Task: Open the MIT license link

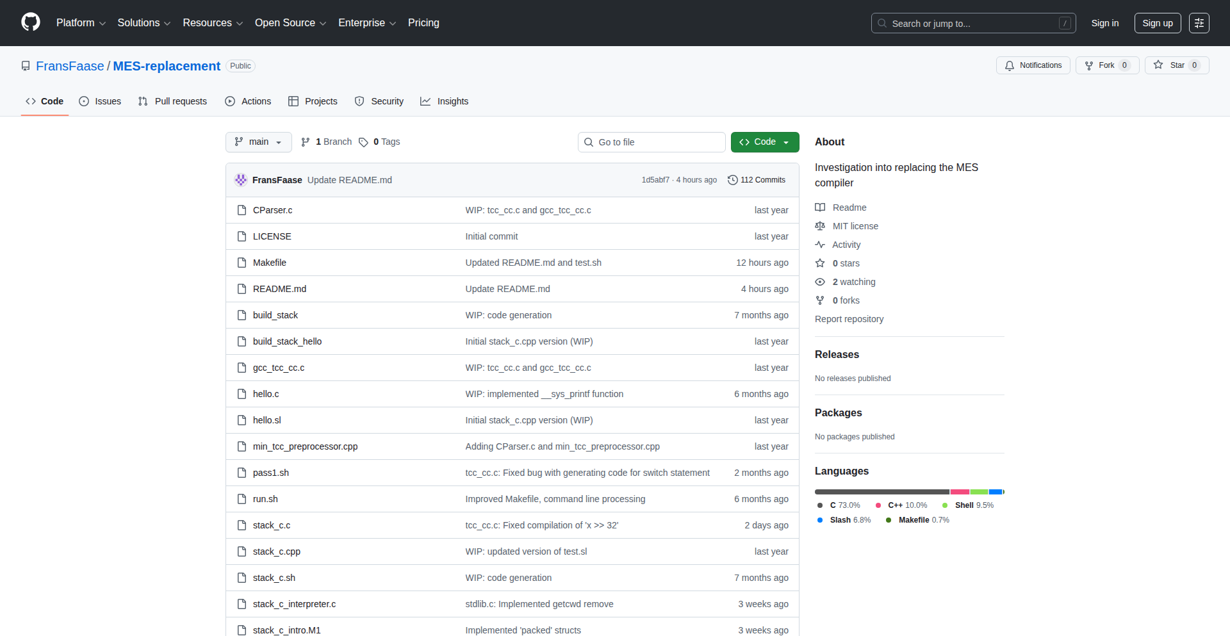Action: (855, 226)
